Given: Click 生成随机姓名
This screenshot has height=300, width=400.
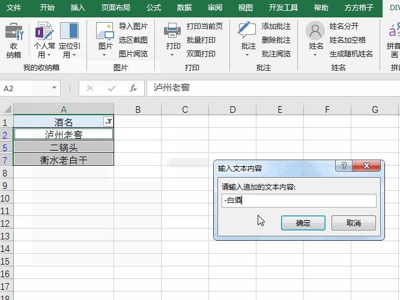Looking at the screenshot, I should pos(351,54).
